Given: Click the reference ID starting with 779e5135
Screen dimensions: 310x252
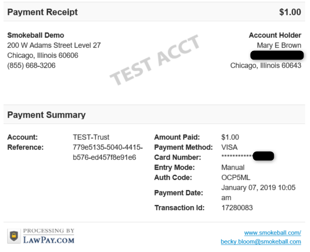Looking at the screenshot, I should (x=108, y=152).
